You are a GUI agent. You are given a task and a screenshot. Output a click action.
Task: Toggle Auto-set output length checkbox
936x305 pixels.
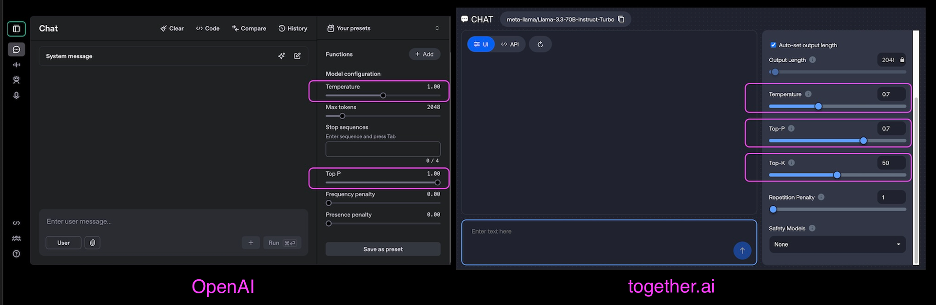(773, 45)
